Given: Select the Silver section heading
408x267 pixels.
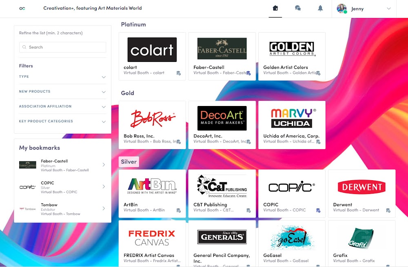Looking at the screenshot, I should (129, 162).
